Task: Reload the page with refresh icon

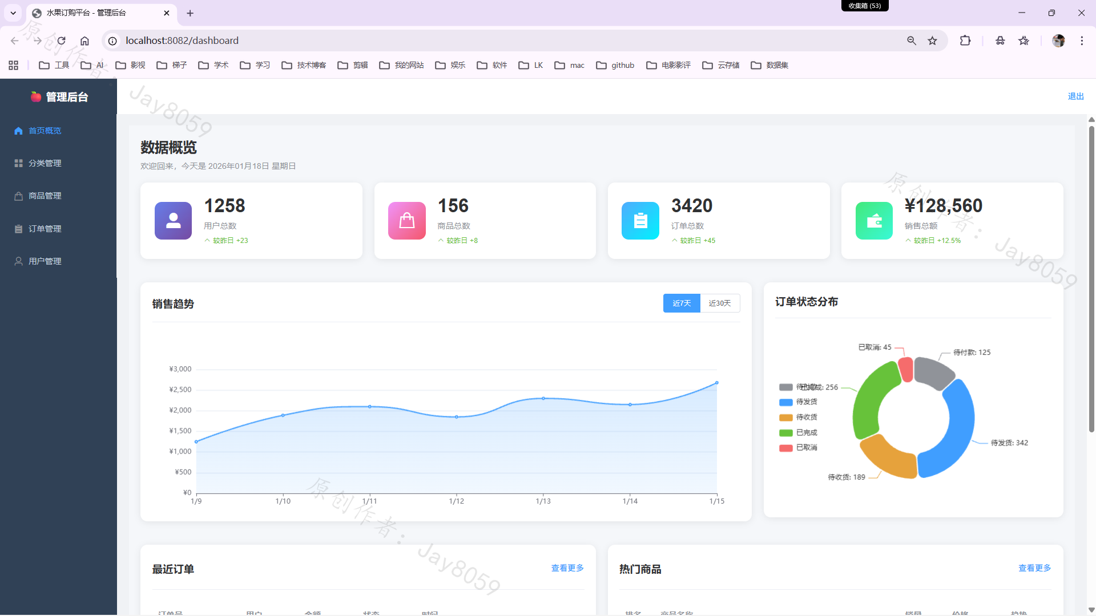Action: click(61, 40)
